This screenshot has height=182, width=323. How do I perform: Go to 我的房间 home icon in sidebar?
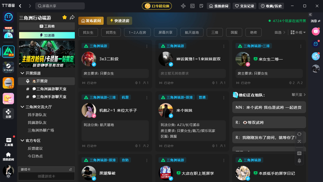[8, 156]
